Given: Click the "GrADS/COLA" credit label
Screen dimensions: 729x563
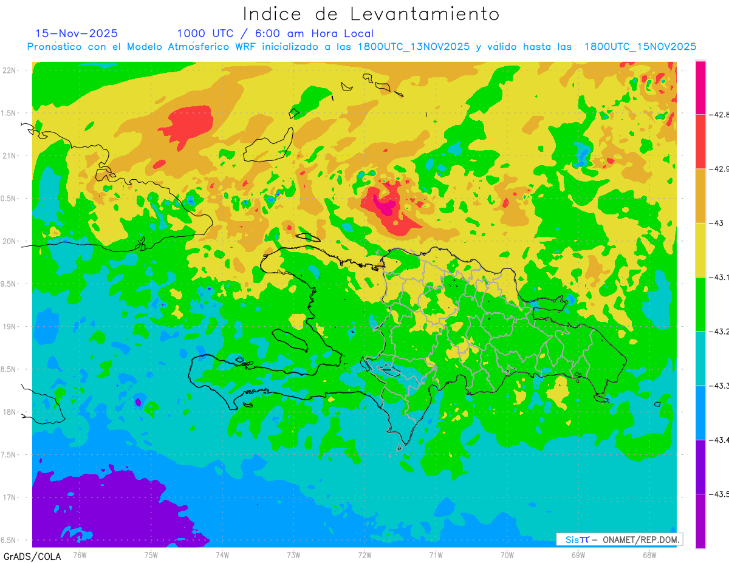Looking at the screenshot, I should click(x=32, y=556).
